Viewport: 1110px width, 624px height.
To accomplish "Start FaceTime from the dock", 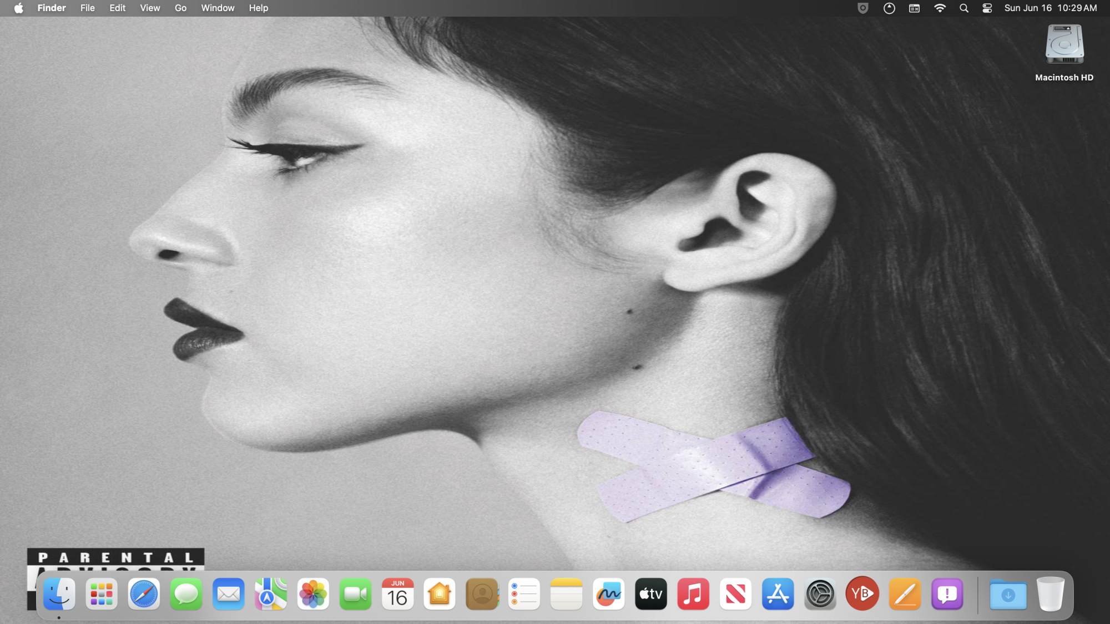I will click(x=355, y=595).
